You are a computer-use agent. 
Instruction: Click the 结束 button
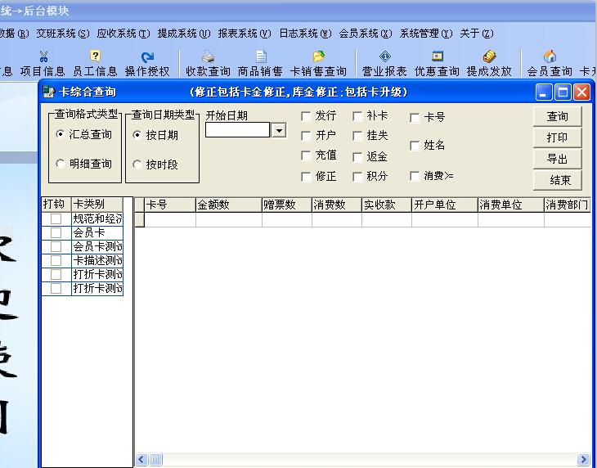coord(558,180)
